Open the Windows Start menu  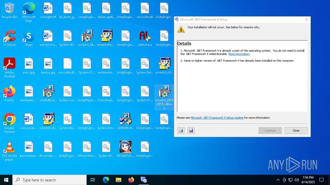[6, 180]
